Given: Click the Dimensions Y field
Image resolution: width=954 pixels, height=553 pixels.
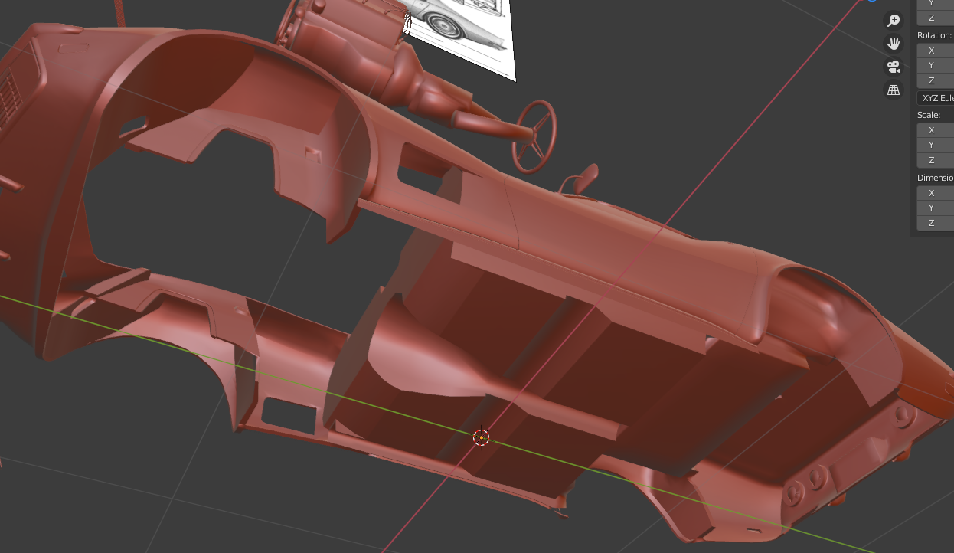Looking at the screenshot, I should click(936, 208).
